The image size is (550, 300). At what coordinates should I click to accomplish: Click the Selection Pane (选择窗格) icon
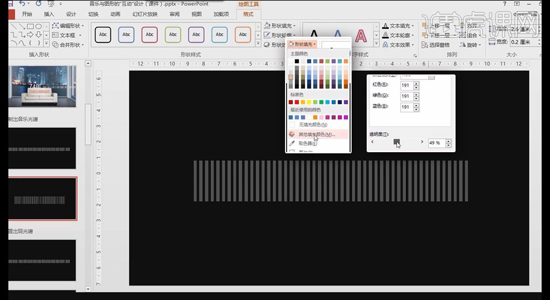click(x=425, y=45)
